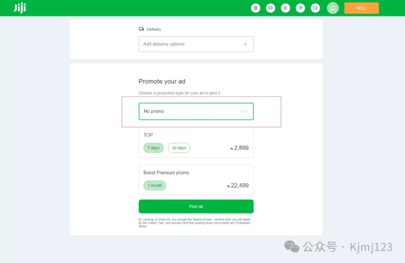The width and height of the screenshot is (405, 263).
Task: Select the 1 month Boost duration
Action: (x=155, y=185)
